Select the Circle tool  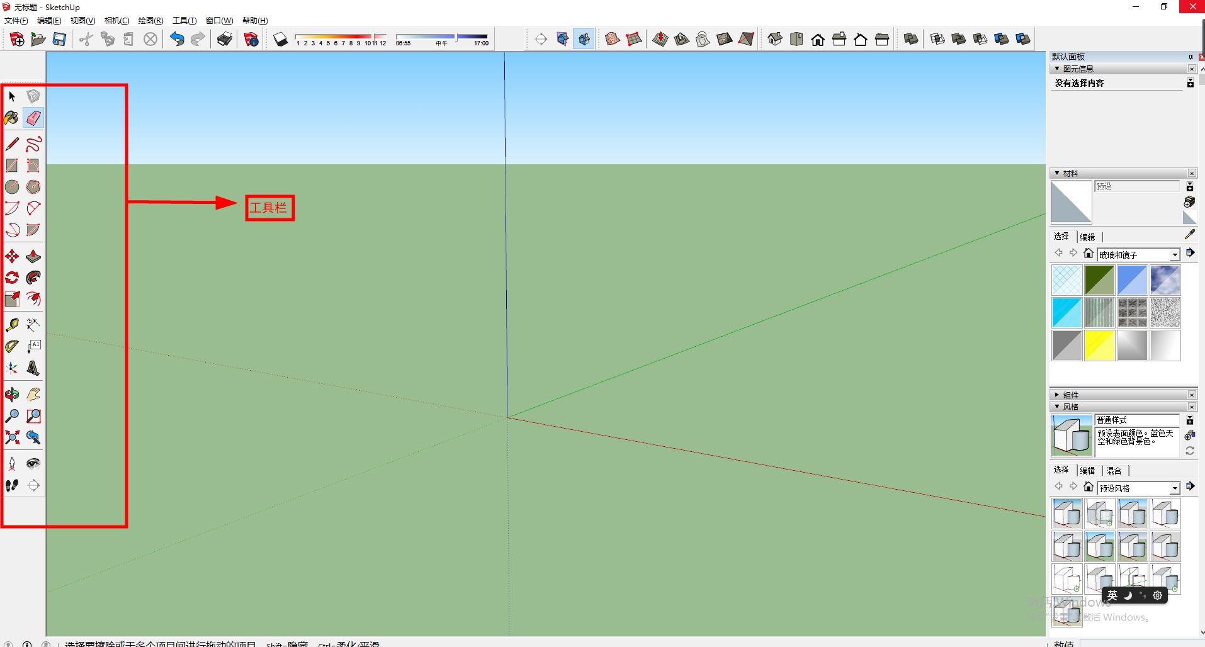pos(12,187)
